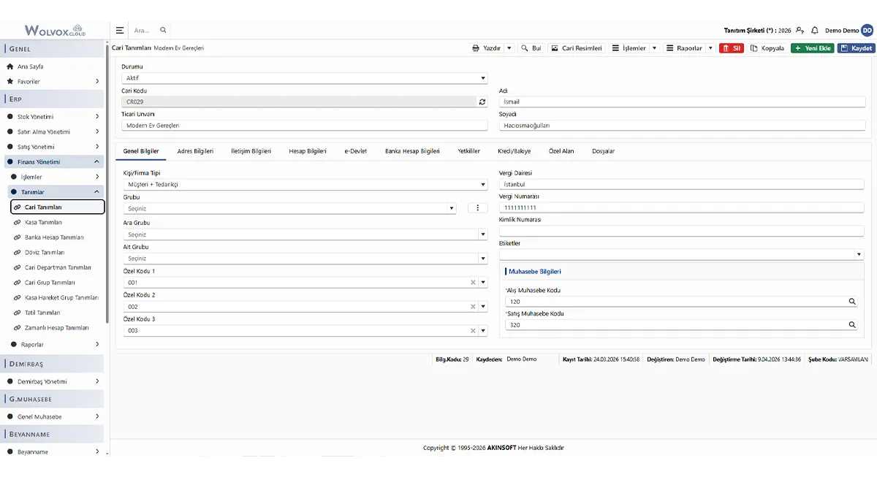
Task: Click the link icon beside Döviz Tanımları
Action: tap(18, 253)
